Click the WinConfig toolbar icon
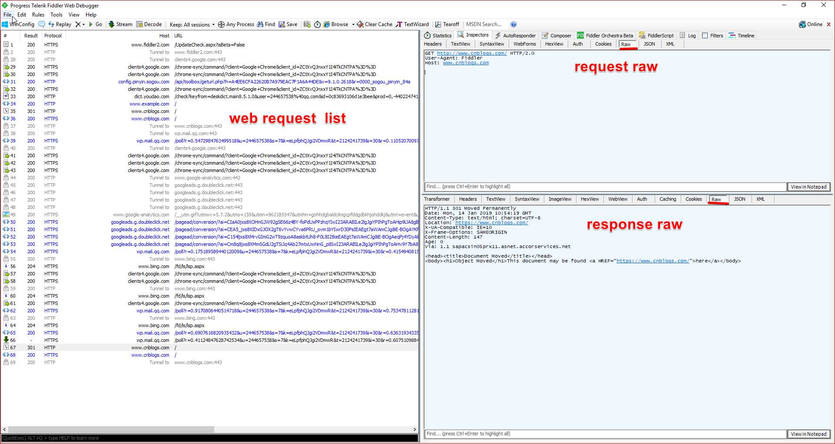 (x=18, y=24)
